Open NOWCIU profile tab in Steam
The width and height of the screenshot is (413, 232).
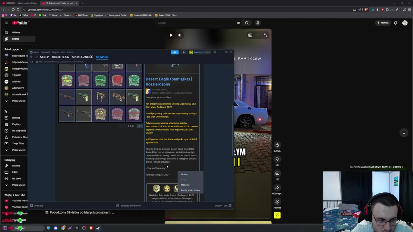coord(102,57)
